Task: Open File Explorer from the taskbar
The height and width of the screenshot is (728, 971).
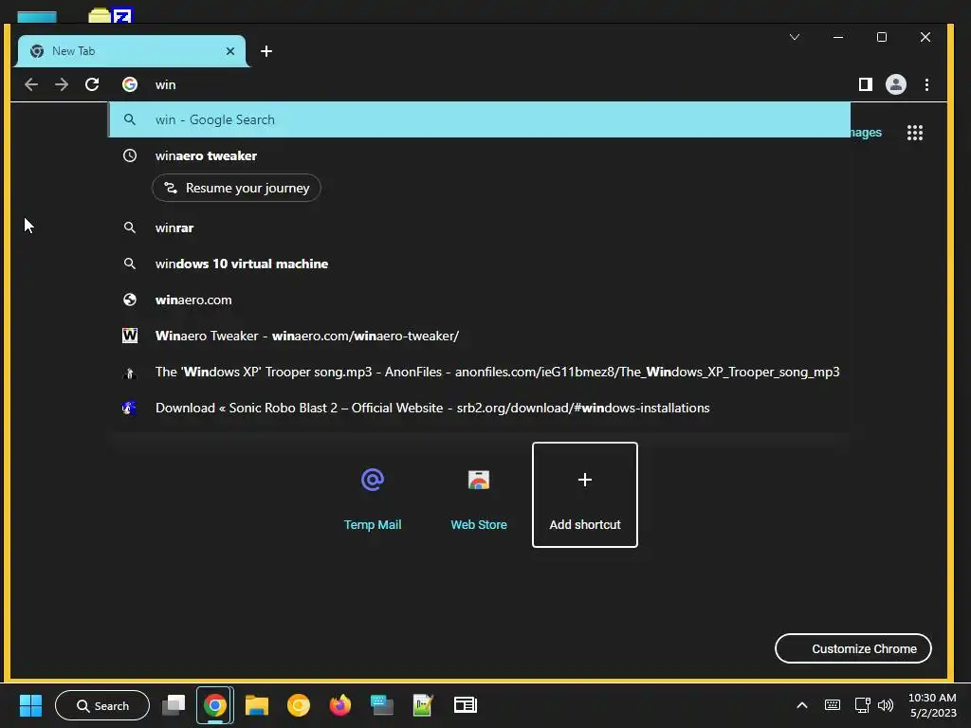Action: click(256, 705)
